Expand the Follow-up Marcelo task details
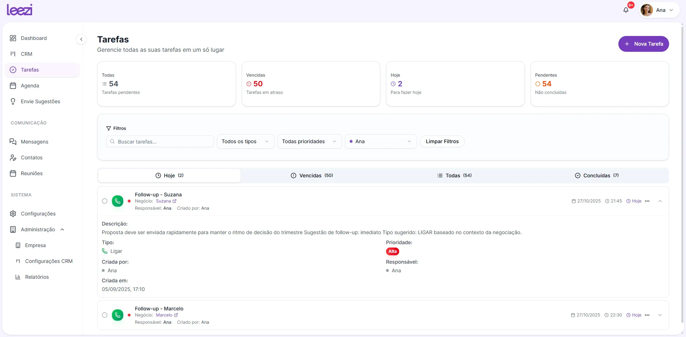 point(660,315)
